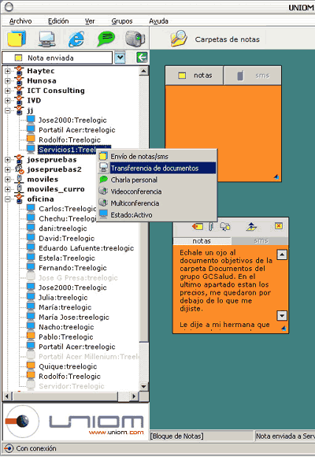Collapse the oficina group node
315x457 pixels.
point(8,199)
